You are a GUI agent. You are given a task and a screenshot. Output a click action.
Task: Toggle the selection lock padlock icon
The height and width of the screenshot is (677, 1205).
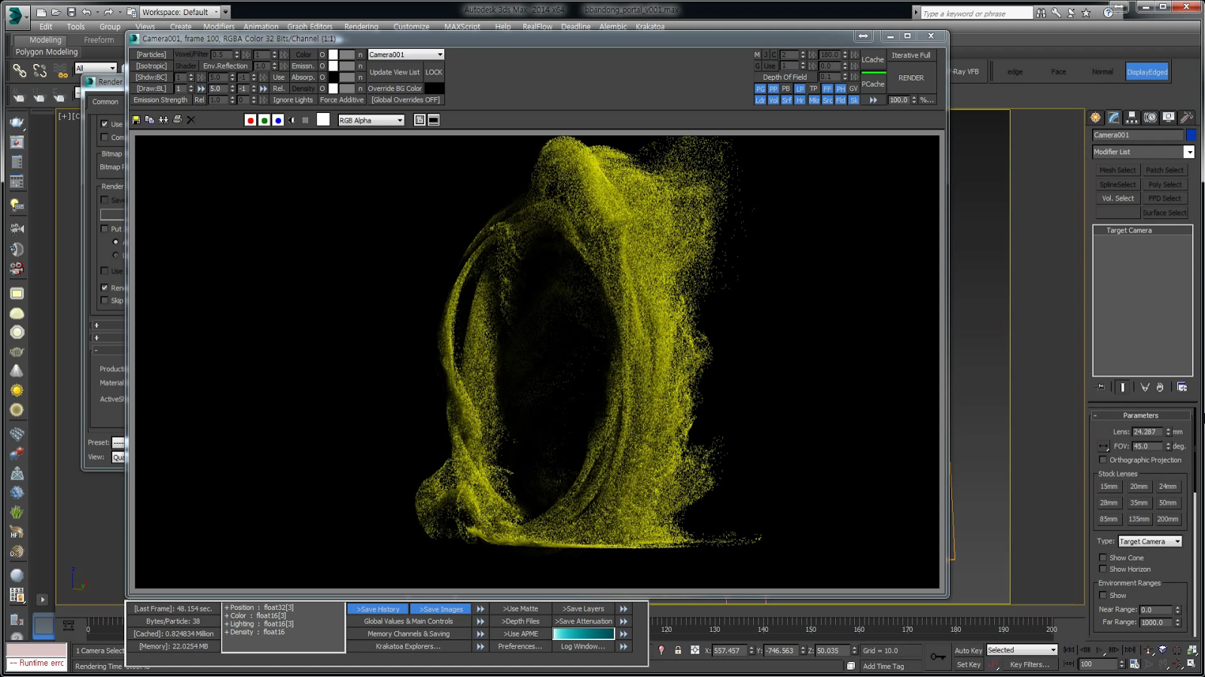(678, 650)
